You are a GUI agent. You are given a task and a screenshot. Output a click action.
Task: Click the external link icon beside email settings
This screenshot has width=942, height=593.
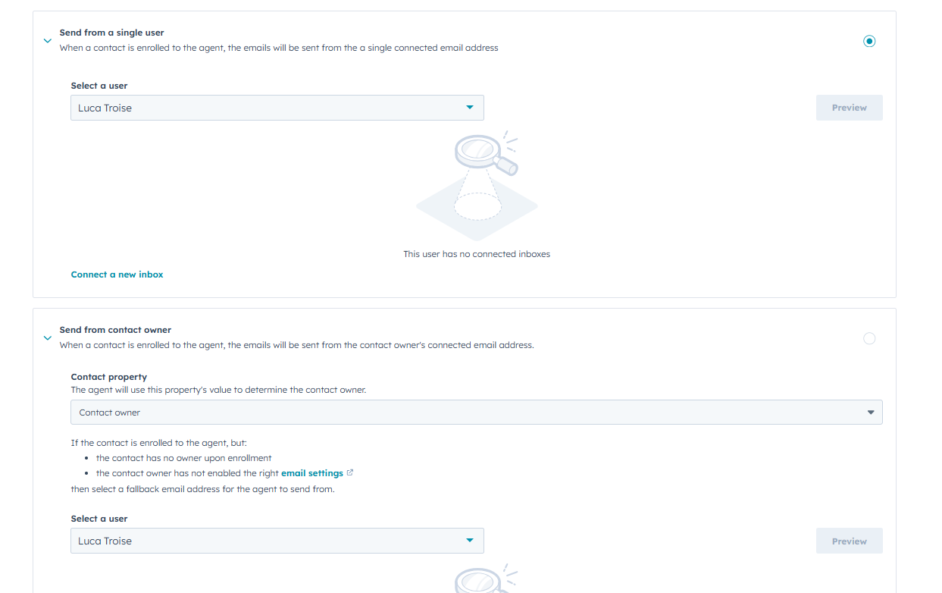tap(349, 472)
